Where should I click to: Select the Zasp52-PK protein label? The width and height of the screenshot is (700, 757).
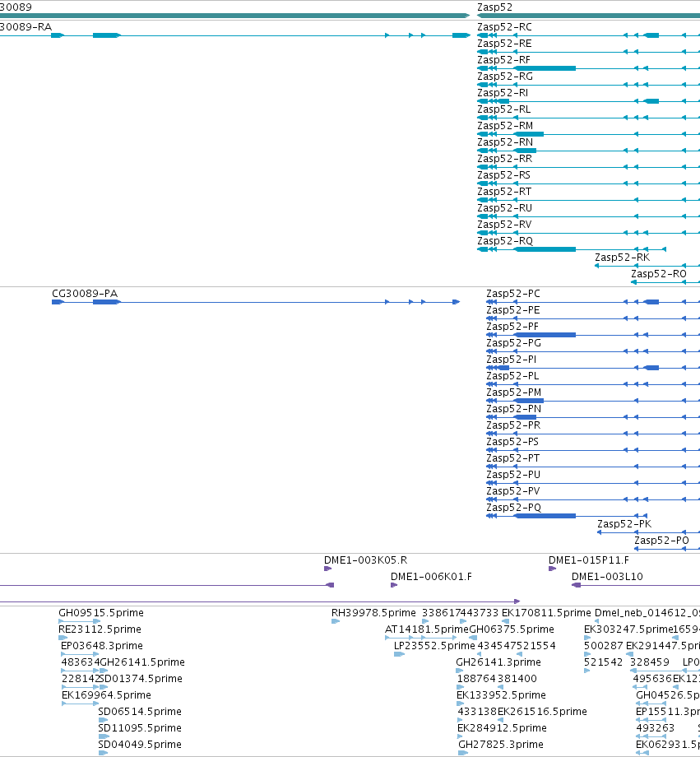[x=624, y=524]
